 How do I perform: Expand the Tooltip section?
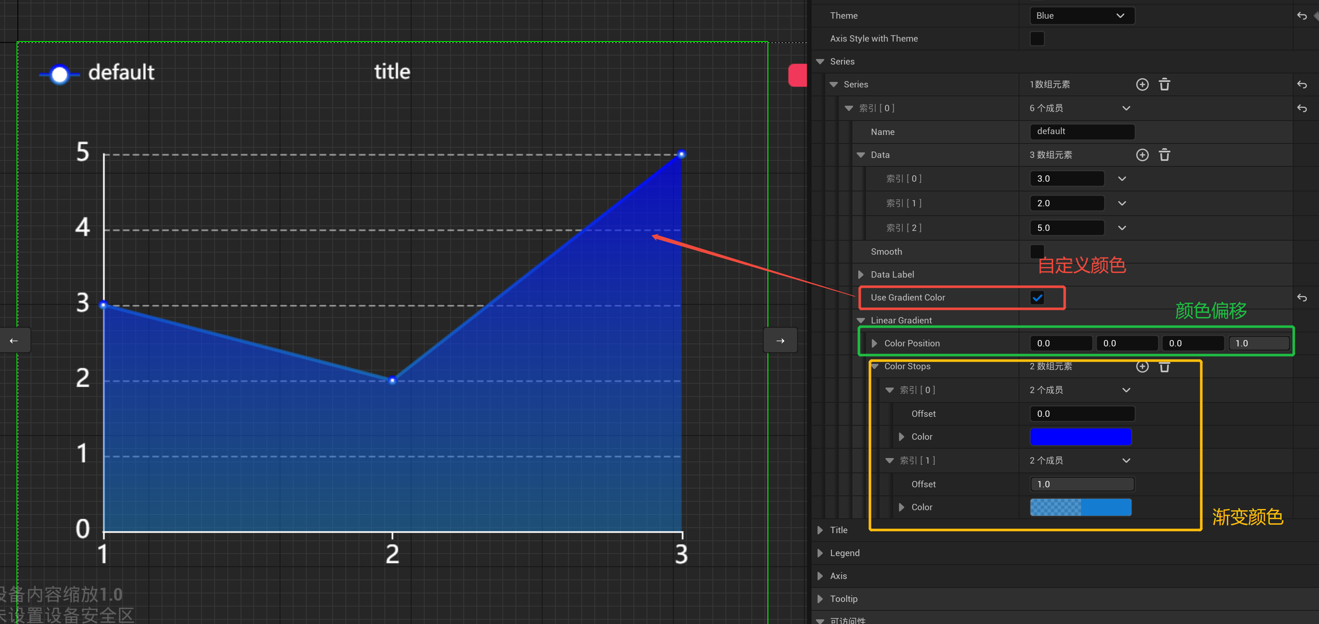820,599
